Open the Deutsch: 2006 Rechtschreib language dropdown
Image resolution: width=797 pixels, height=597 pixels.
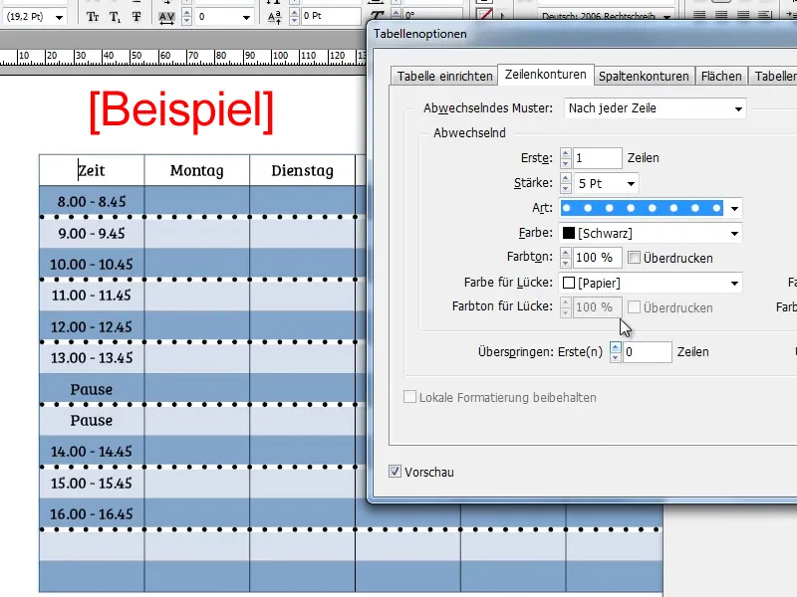(x=666, y=17)
